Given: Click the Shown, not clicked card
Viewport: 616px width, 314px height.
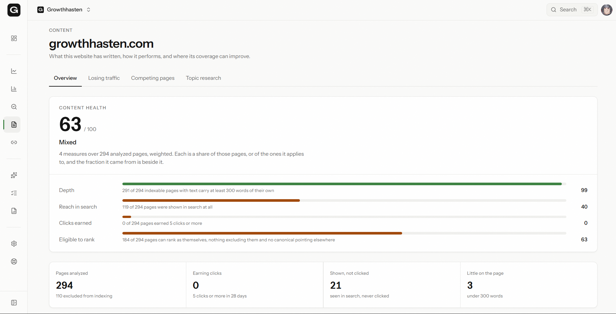Looking at the screenshot, I should 392,285.
